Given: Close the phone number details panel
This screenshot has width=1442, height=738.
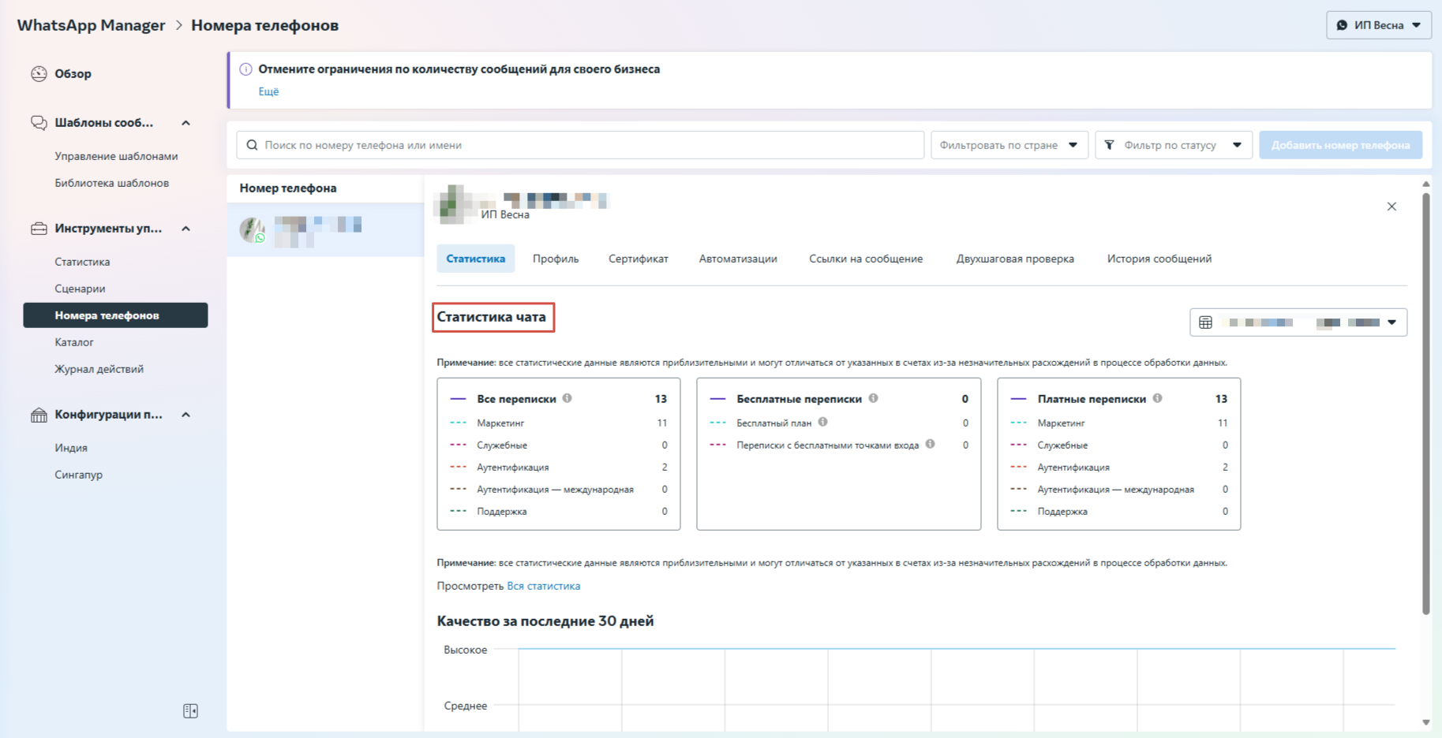Looking at the screenshot, I should [1391, 207].
